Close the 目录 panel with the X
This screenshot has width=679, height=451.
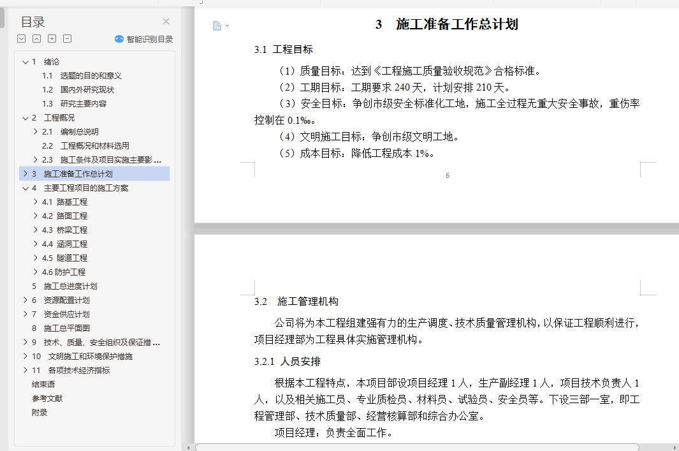tap(166, 21)
